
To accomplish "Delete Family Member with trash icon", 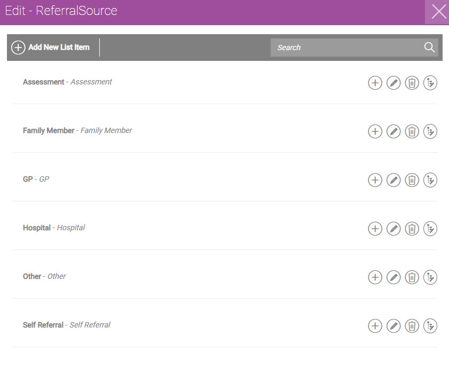I will (412, 131).
